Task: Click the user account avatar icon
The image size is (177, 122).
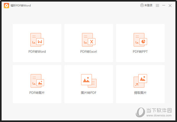Action: coord(142,5)
